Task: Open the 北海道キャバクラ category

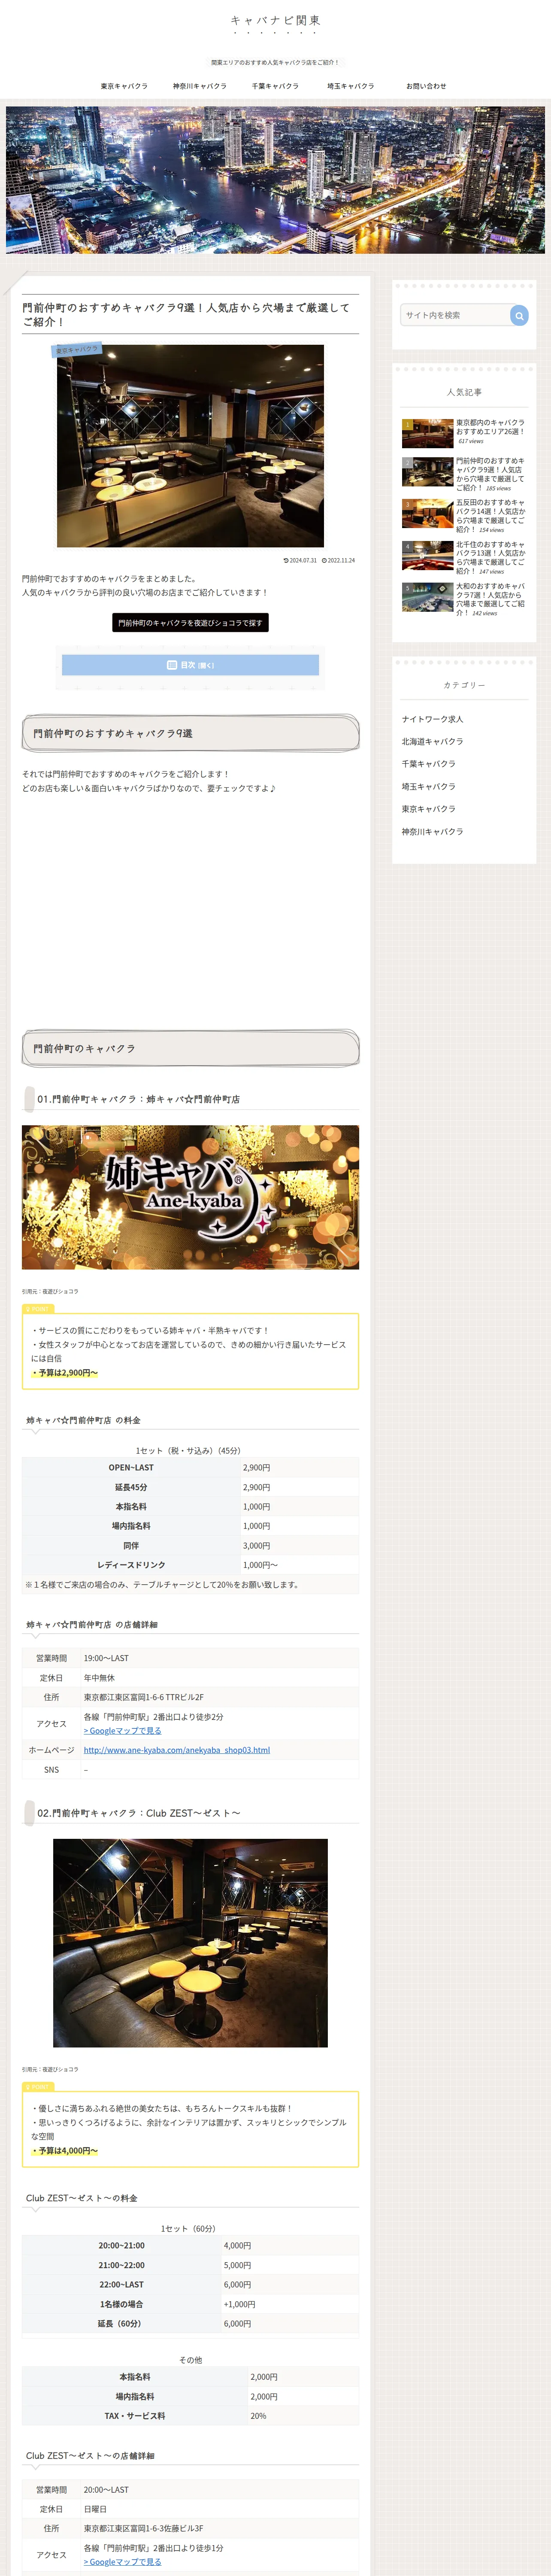Action: click(x=432, y=742)
